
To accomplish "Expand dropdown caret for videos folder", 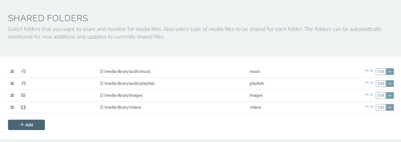I will [390, 107].
